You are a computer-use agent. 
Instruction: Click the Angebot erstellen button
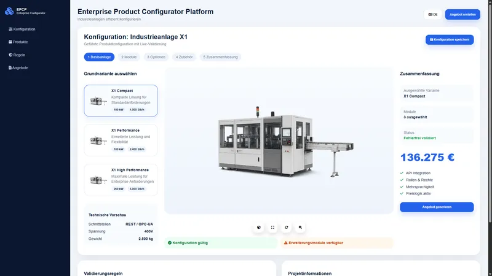pos(462,14)
